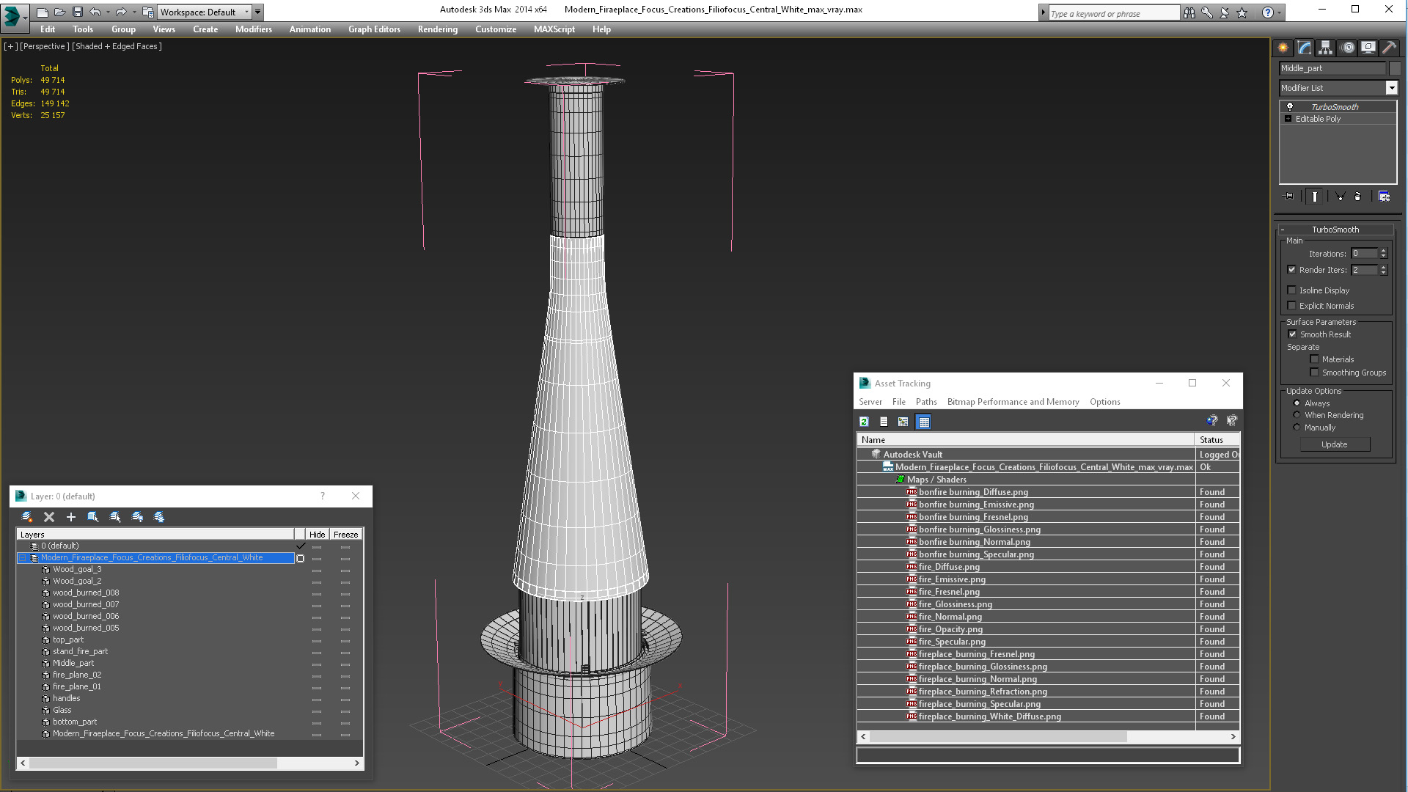This screenshot has height=792, width=1408.
Task: Open the Utilities hammer panel tab
Action: click(x=1388, y=48)
